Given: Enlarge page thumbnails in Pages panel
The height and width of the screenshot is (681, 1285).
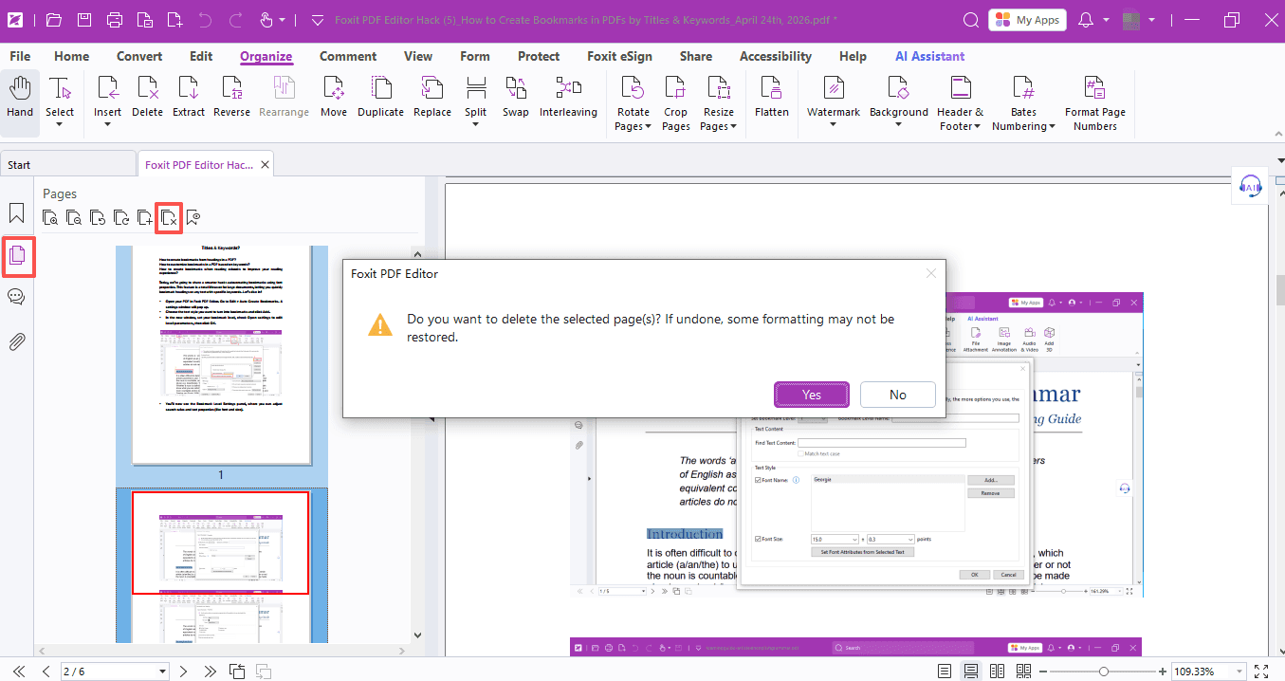Looking at the screenshot, I should point(50,218).
